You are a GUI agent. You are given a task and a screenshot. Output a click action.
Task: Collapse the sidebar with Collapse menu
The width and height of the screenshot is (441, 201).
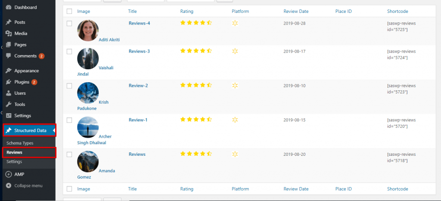tap(25, 186)
